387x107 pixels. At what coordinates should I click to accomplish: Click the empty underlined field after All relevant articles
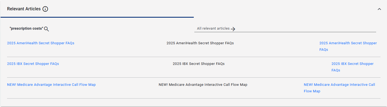pyautogui.click(x=306, y=29)
